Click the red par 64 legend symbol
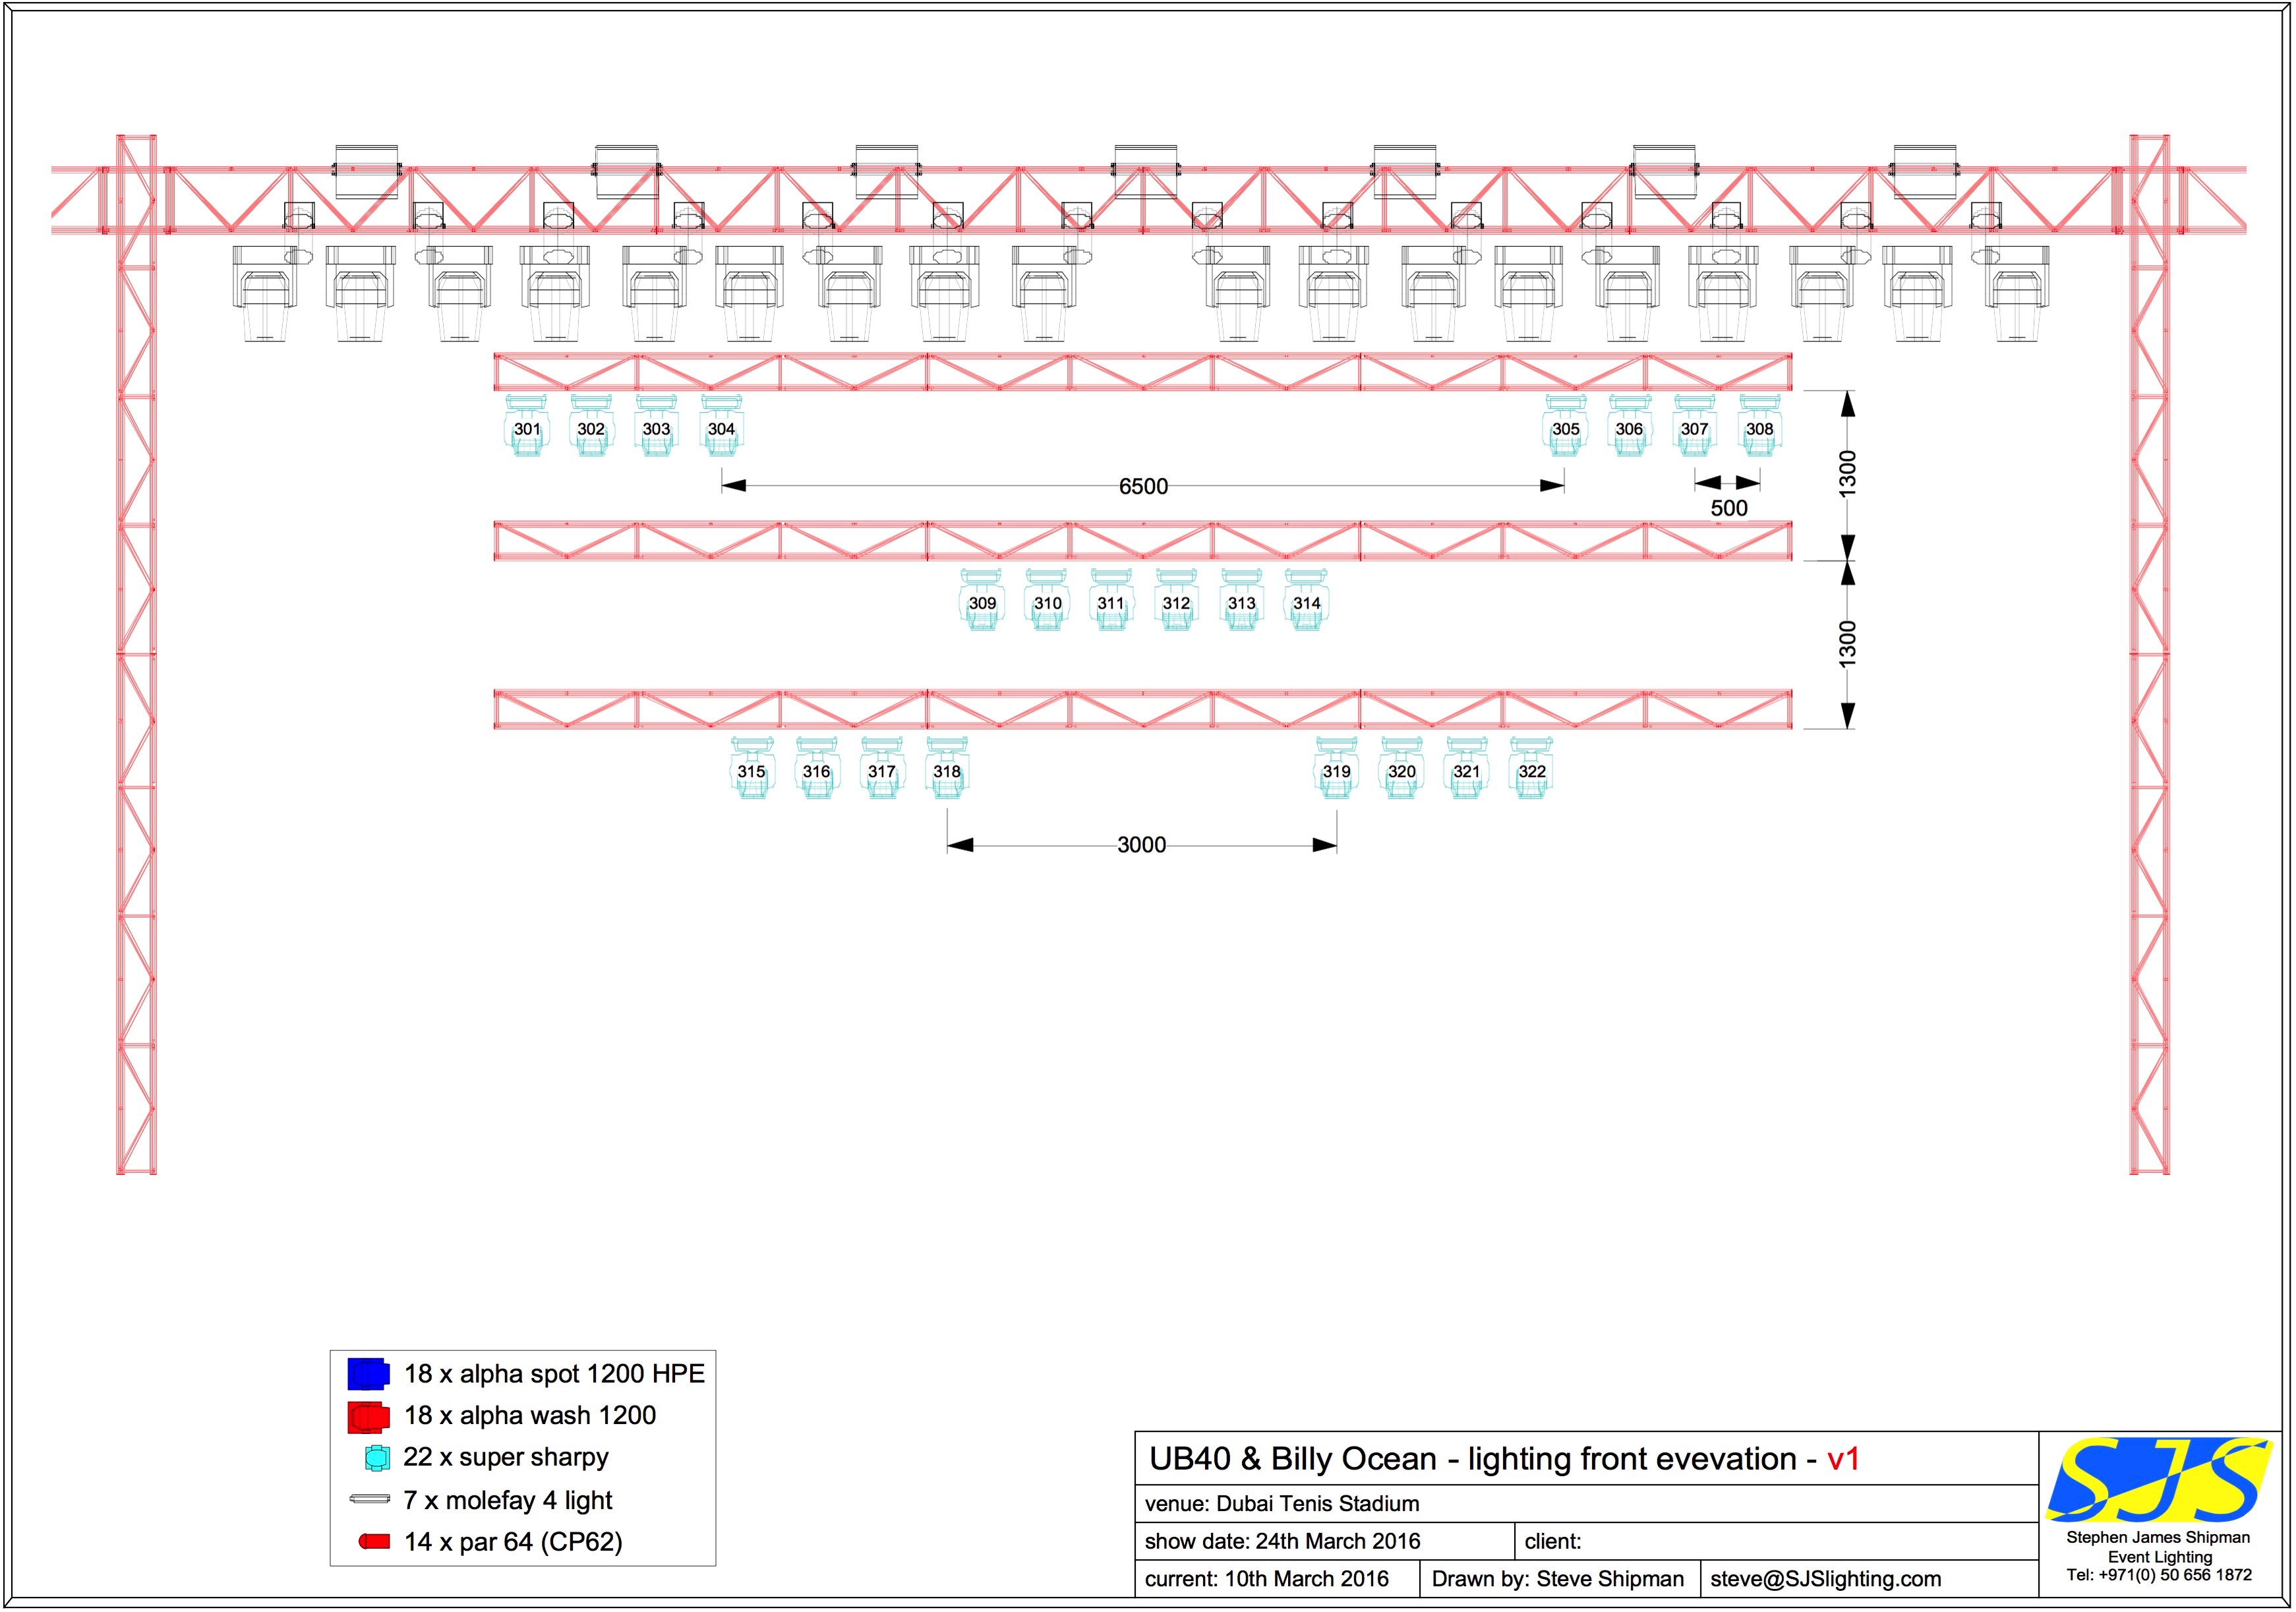Viewport: 2296px width, 1612px height. click(x=374, y=1542)
